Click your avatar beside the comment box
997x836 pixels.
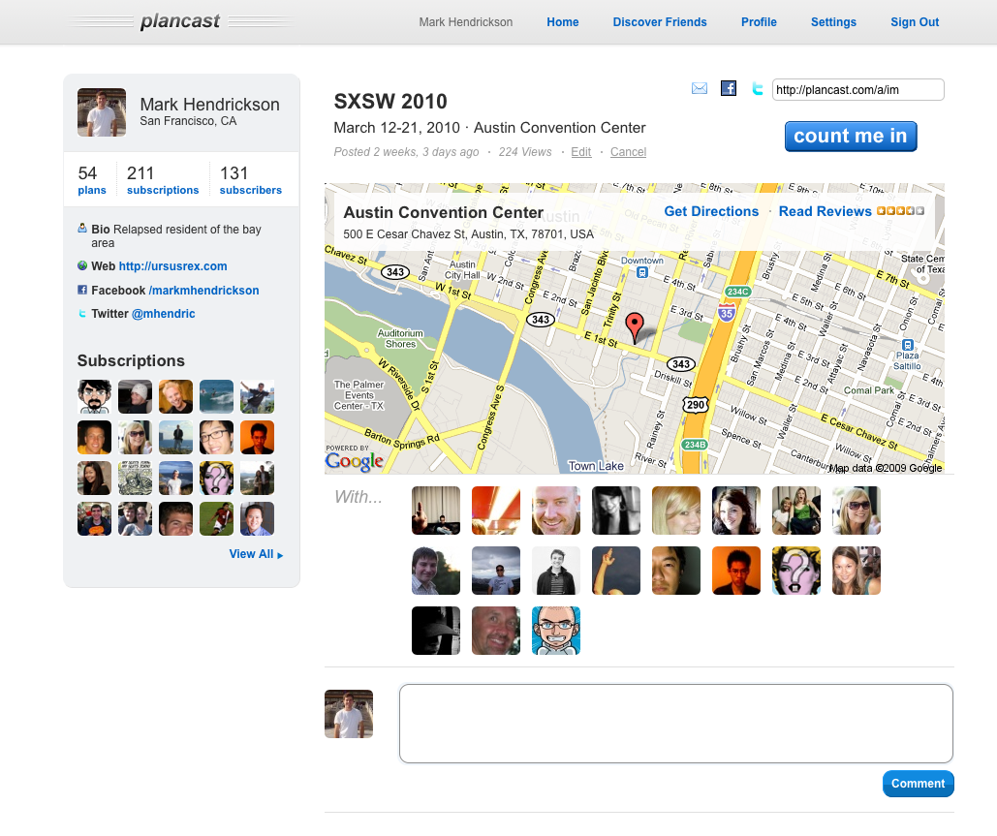(349, 714)
